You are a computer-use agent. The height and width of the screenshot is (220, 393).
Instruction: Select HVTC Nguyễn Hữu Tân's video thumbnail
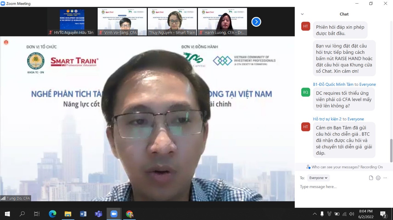pyautogui.click(x=72, y=22)
